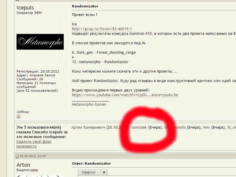Viewport: 236px width, 177px height.
Task: Open icepuls user profile
Action: tap(25, 7)
